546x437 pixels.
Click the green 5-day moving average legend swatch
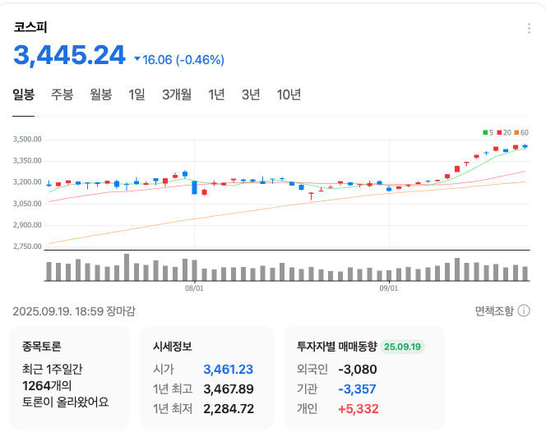click(x=485, y=132)
